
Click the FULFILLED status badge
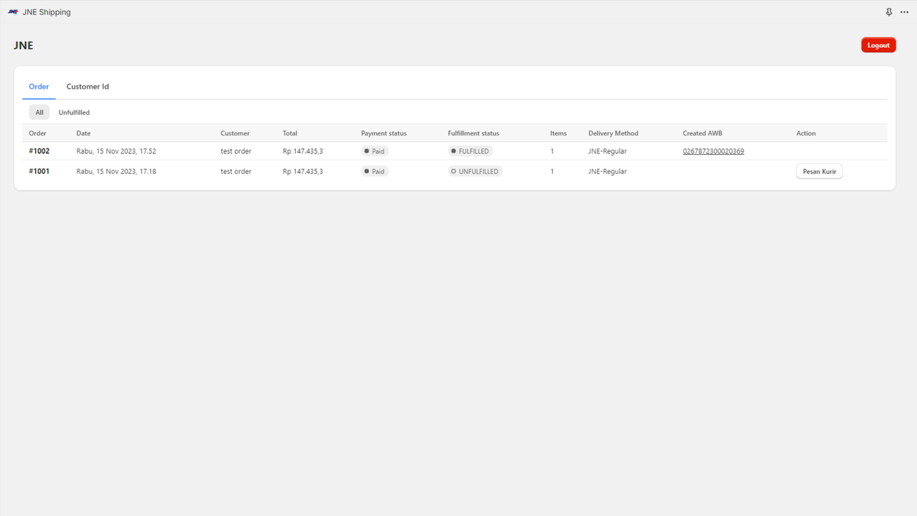(470, 151)
